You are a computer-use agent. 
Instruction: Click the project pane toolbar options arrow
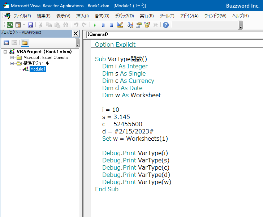tap(78, 43)
